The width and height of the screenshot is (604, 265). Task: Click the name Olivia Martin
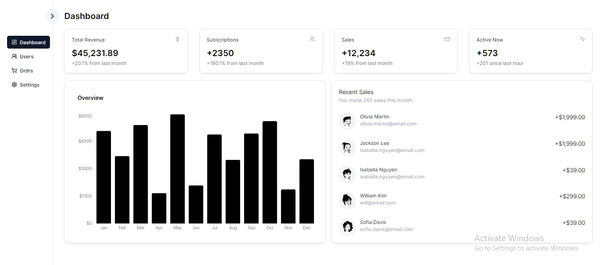375,117
